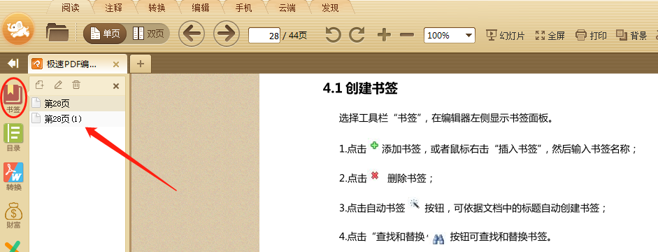Select the bookmark 第28页
The image size is (658, 252).
pos(78,104)
